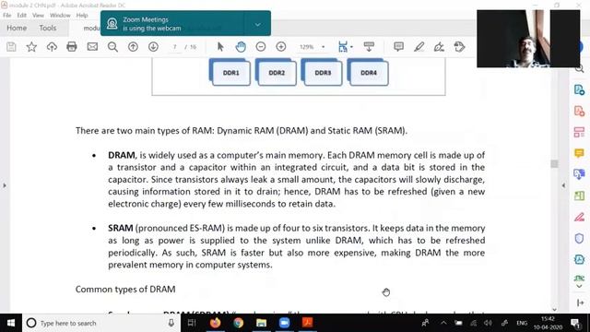Activate the Hand pan tool

point(241,47)
